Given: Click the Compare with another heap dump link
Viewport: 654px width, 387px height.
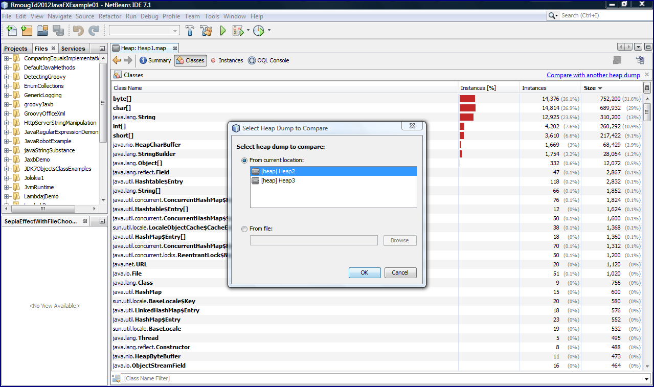Looking at the screenshot, I should pyautogui.click(x=593, y=75).
